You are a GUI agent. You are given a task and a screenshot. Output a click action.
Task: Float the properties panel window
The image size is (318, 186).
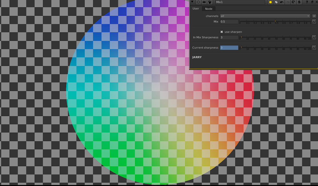312,2
